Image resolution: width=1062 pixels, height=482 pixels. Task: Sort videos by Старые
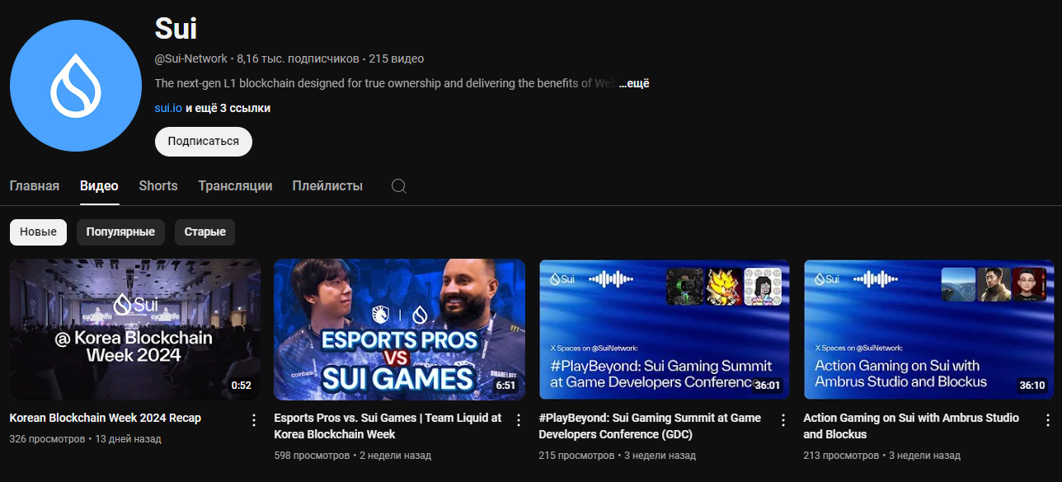point(205,232)
